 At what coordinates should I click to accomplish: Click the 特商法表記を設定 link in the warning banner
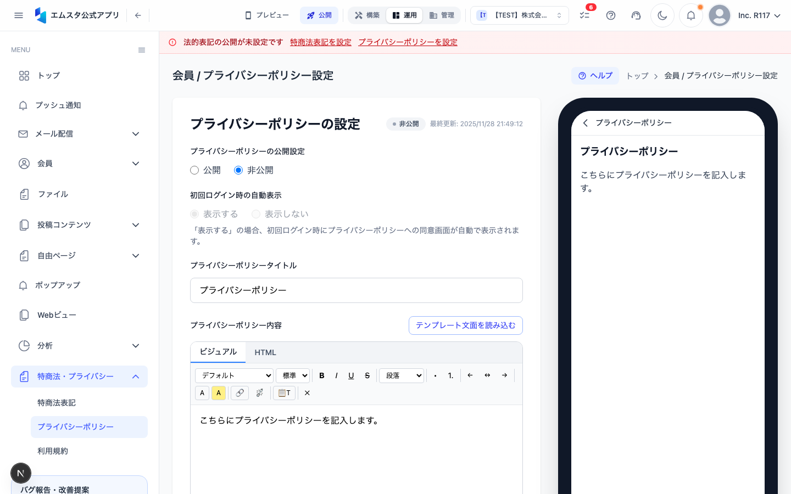pos(321,42)
